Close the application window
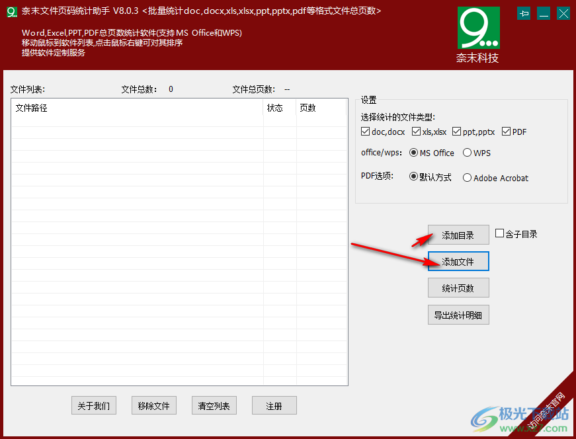 click(563, 14)
